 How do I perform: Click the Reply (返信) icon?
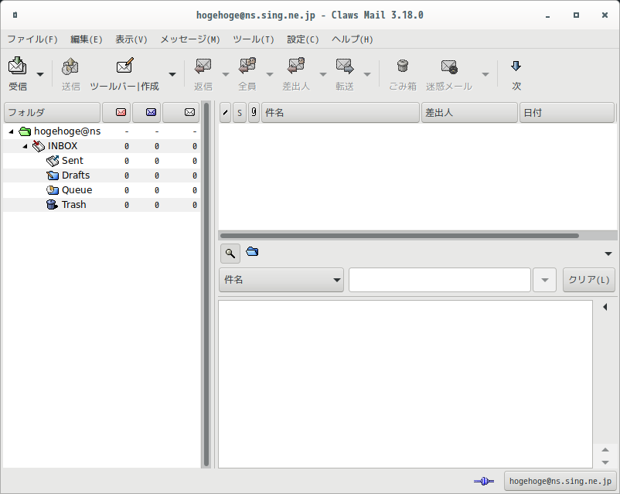tap(203, 66)
